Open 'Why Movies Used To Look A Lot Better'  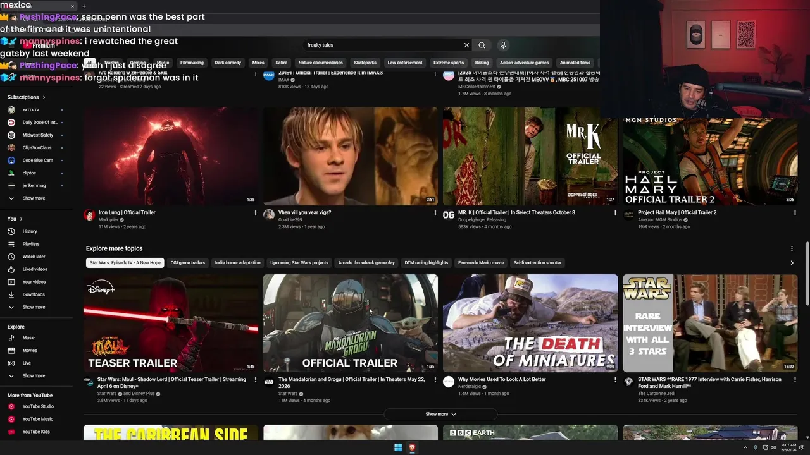point(502,380)
